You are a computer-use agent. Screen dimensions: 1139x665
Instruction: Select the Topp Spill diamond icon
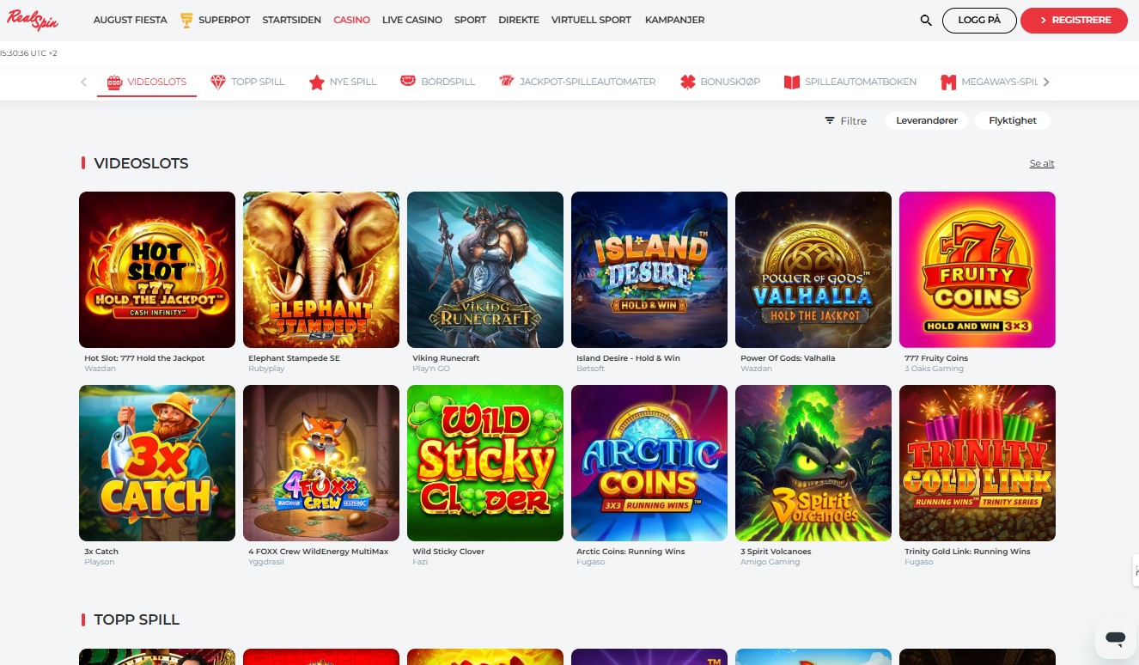click(217, 82)
